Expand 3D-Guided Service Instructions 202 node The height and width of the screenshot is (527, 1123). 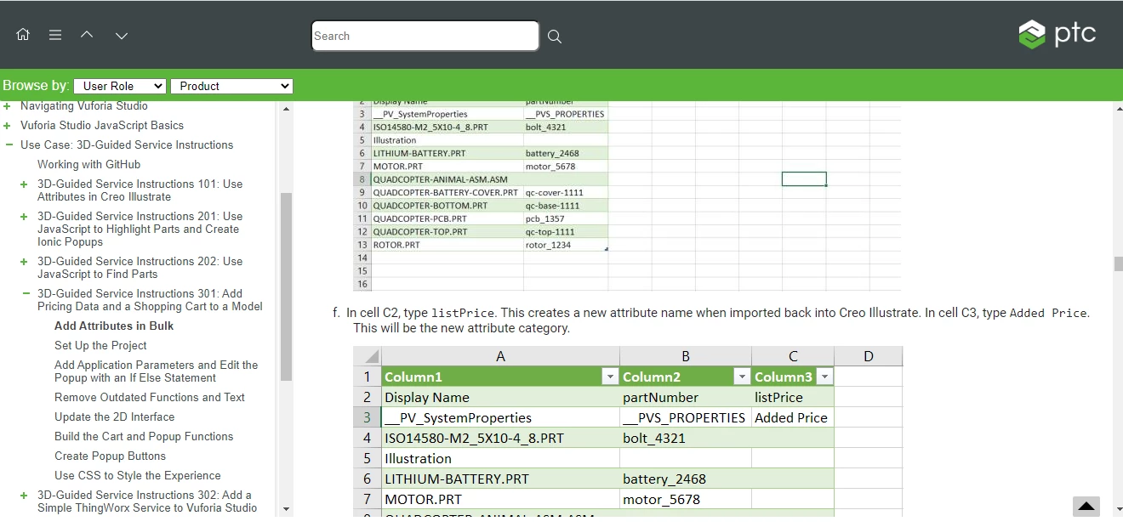coord(25,262)
